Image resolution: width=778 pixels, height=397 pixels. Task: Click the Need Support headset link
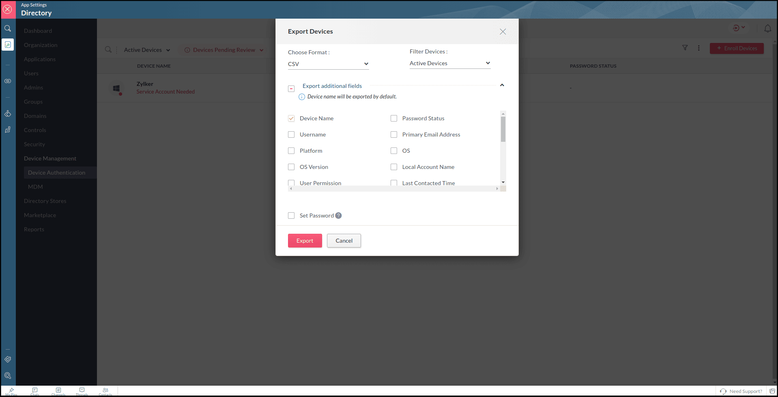point(741,391)
